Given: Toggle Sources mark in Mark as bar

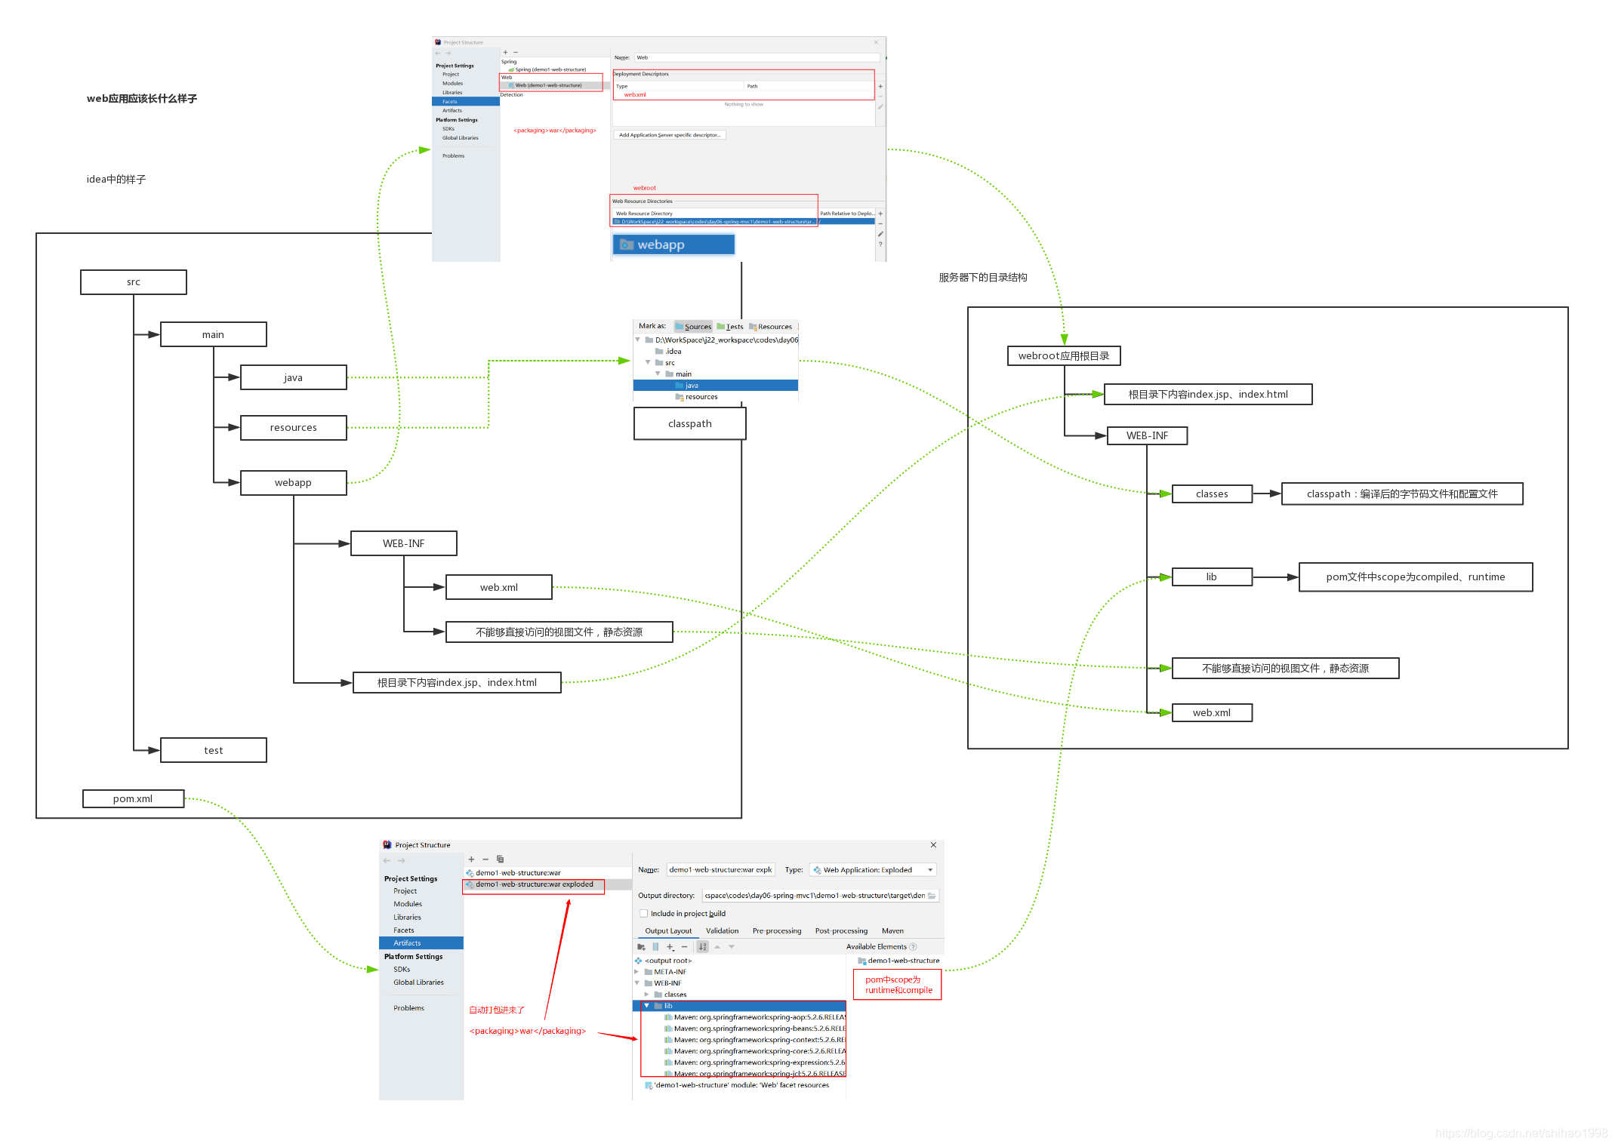Looking at the screenshot, I should tap(693, 327).
